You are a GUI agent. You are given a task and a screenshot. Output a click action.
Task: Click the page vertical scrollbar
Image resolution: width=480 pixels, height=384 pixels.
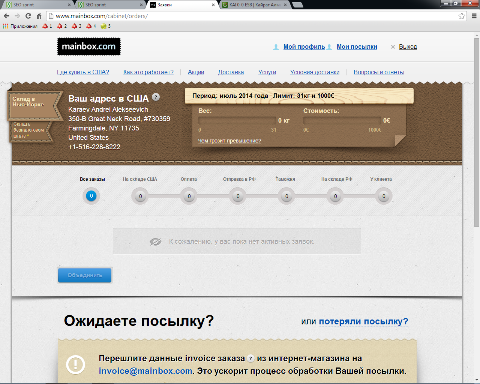pyautogui.click(x=477, y=132)
